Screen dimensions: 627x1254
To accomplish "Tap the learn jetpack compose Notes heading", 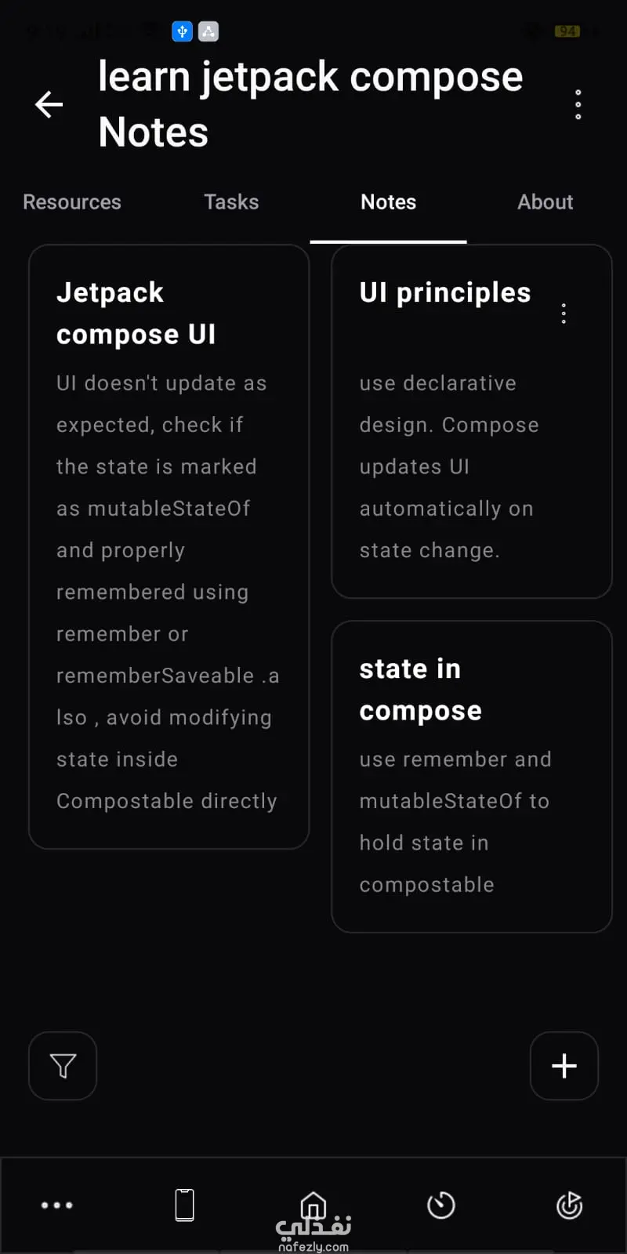I will tap(310, 104).
